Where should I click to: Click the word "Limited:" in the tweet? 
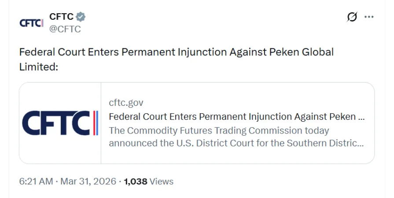(39, 67)
